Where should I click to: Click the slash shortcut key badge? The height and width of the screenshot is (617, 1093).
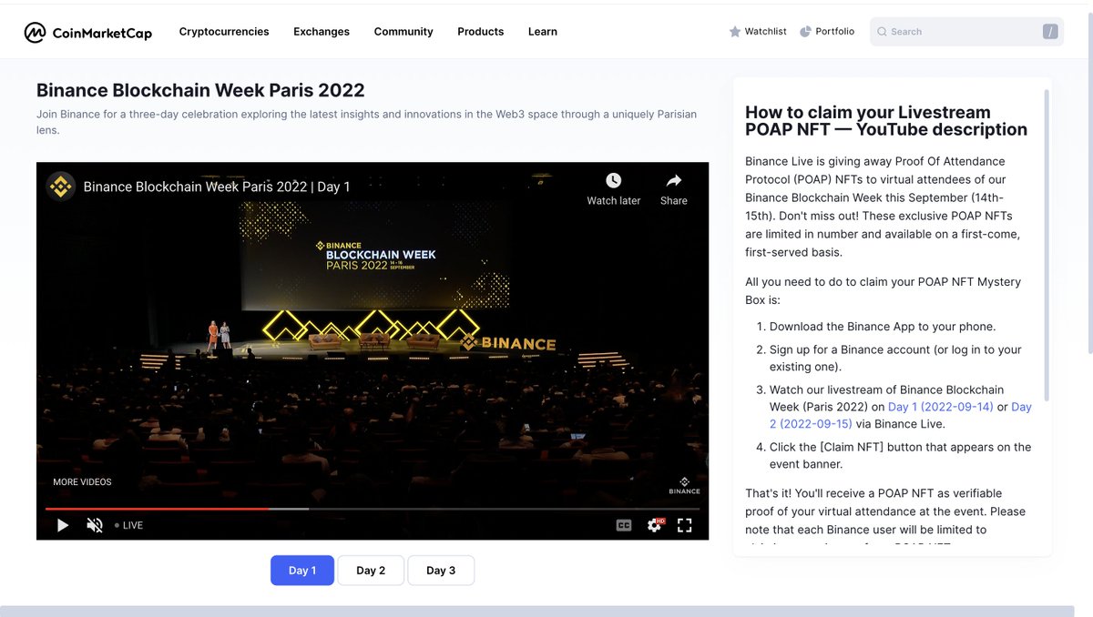pos(1050,32)
